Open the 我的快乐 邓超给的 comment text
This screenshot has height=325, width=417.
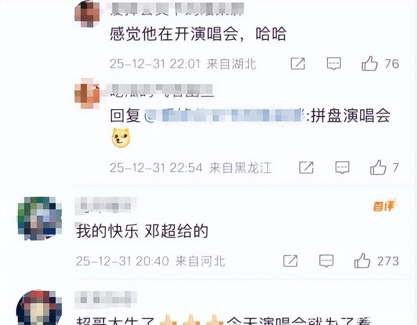(142, 231)
